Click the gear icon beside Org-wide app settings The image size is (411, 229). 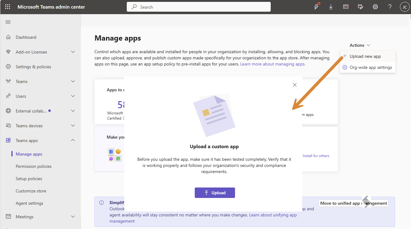(x=345, y=67)
